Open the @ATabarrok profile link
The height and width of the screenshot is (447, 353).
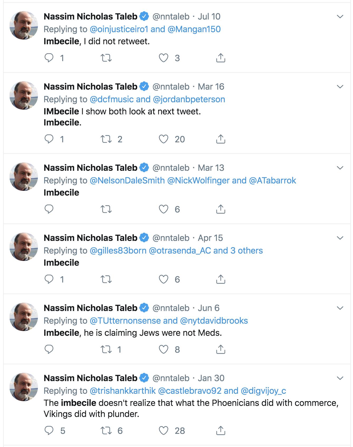272,181
